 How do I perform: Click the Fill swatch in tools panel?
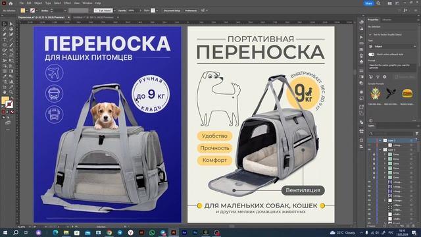(5, 100)
